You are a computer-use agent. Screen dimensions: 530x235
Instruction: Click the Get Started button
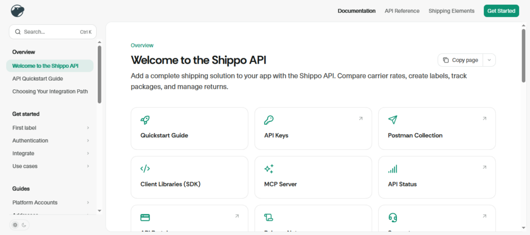tap(501, 11)
